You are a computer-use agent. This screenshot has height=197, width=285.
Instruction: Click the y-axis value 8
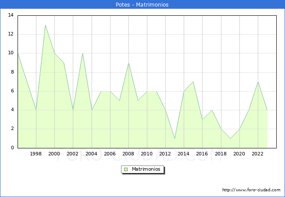click(x=12, y=72)
